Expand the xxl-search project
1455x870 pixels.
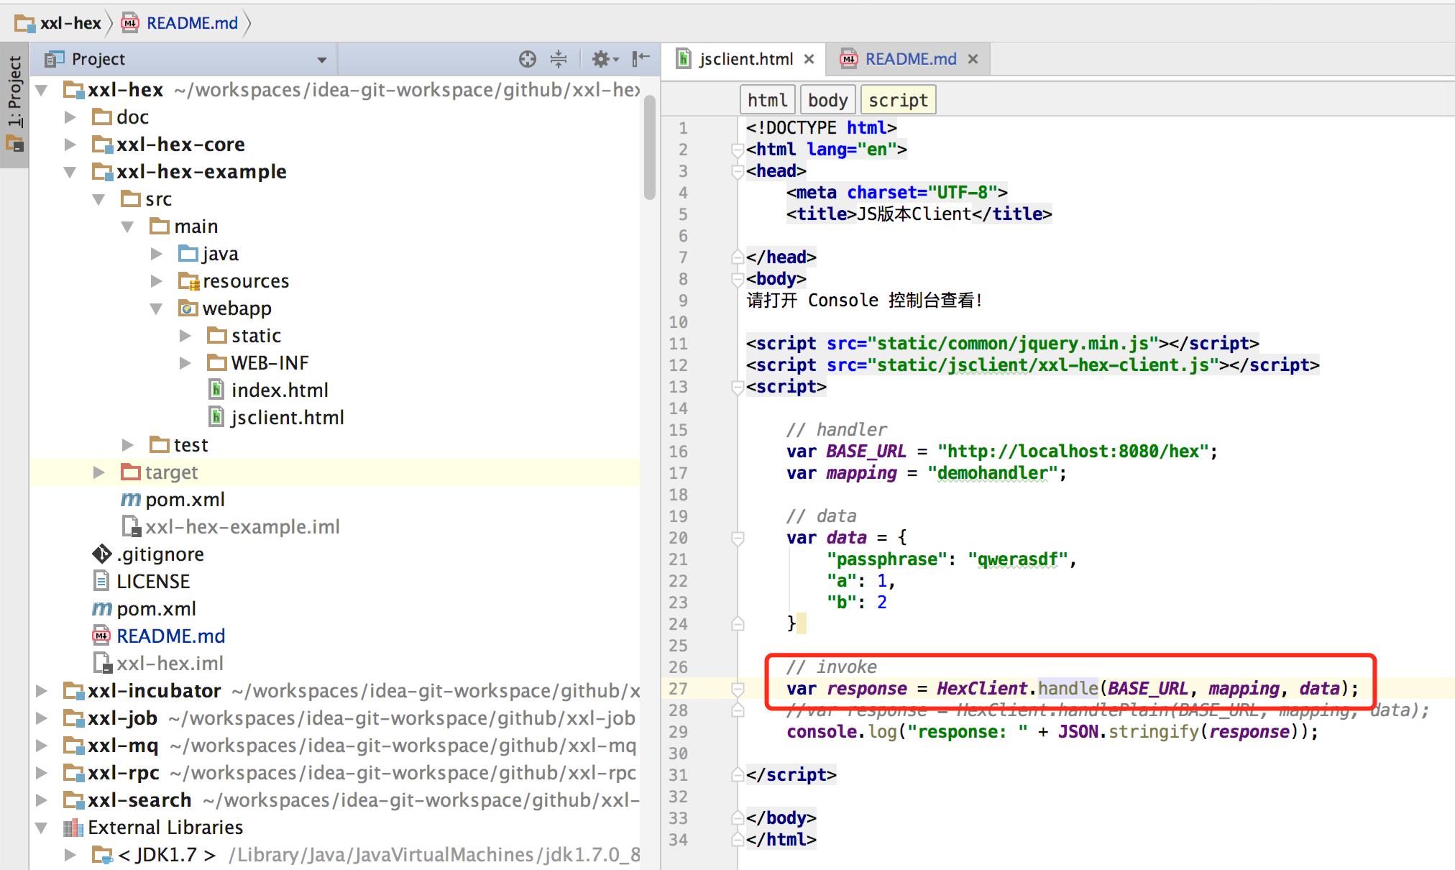tap(42, 800)
